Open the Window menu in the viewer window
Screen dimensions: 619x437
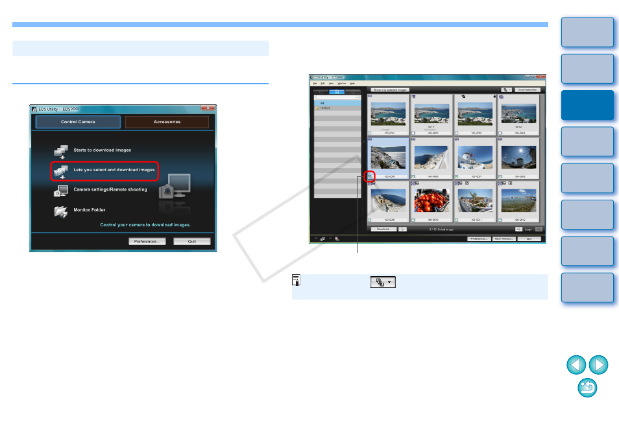[x=342, y=84]
